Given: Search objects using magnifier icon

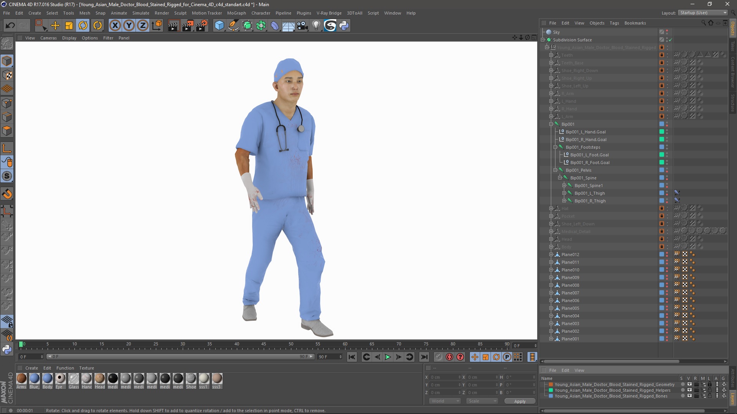Looking at the screenshot, I should 704,23.
